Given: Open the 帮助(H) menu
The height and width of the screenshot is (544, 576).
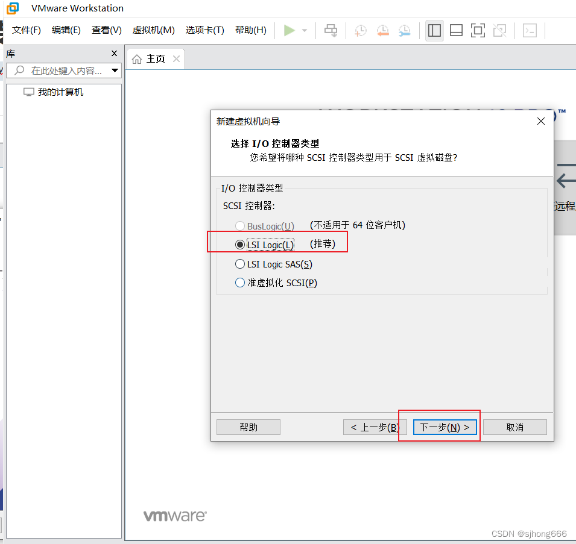Looking at the screenshot, I should tap(251, 30).
